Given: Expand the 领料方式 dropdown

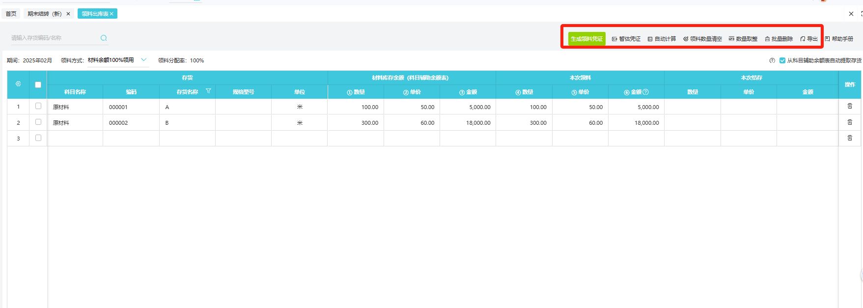Looking at the screenshot, I should coord(143,60).
